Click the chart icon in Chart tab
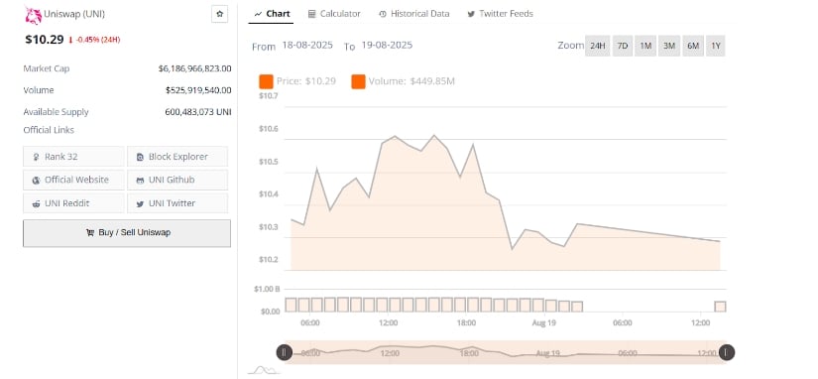The width and height of the screenshot is (818, 379). point(258,14)
